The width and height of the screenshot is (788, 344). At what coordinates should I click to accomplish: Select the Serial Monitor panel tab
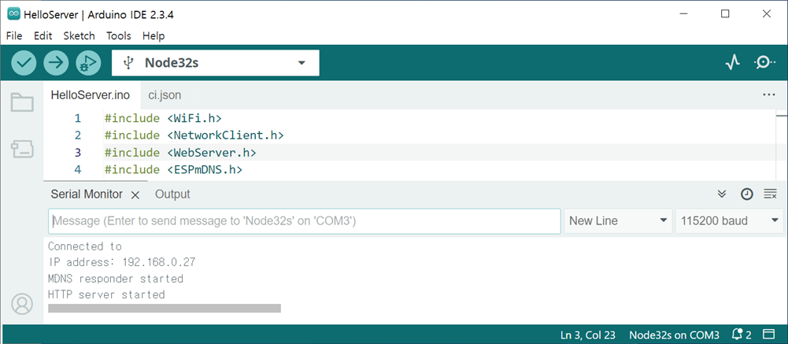click(x=87, y=194)
